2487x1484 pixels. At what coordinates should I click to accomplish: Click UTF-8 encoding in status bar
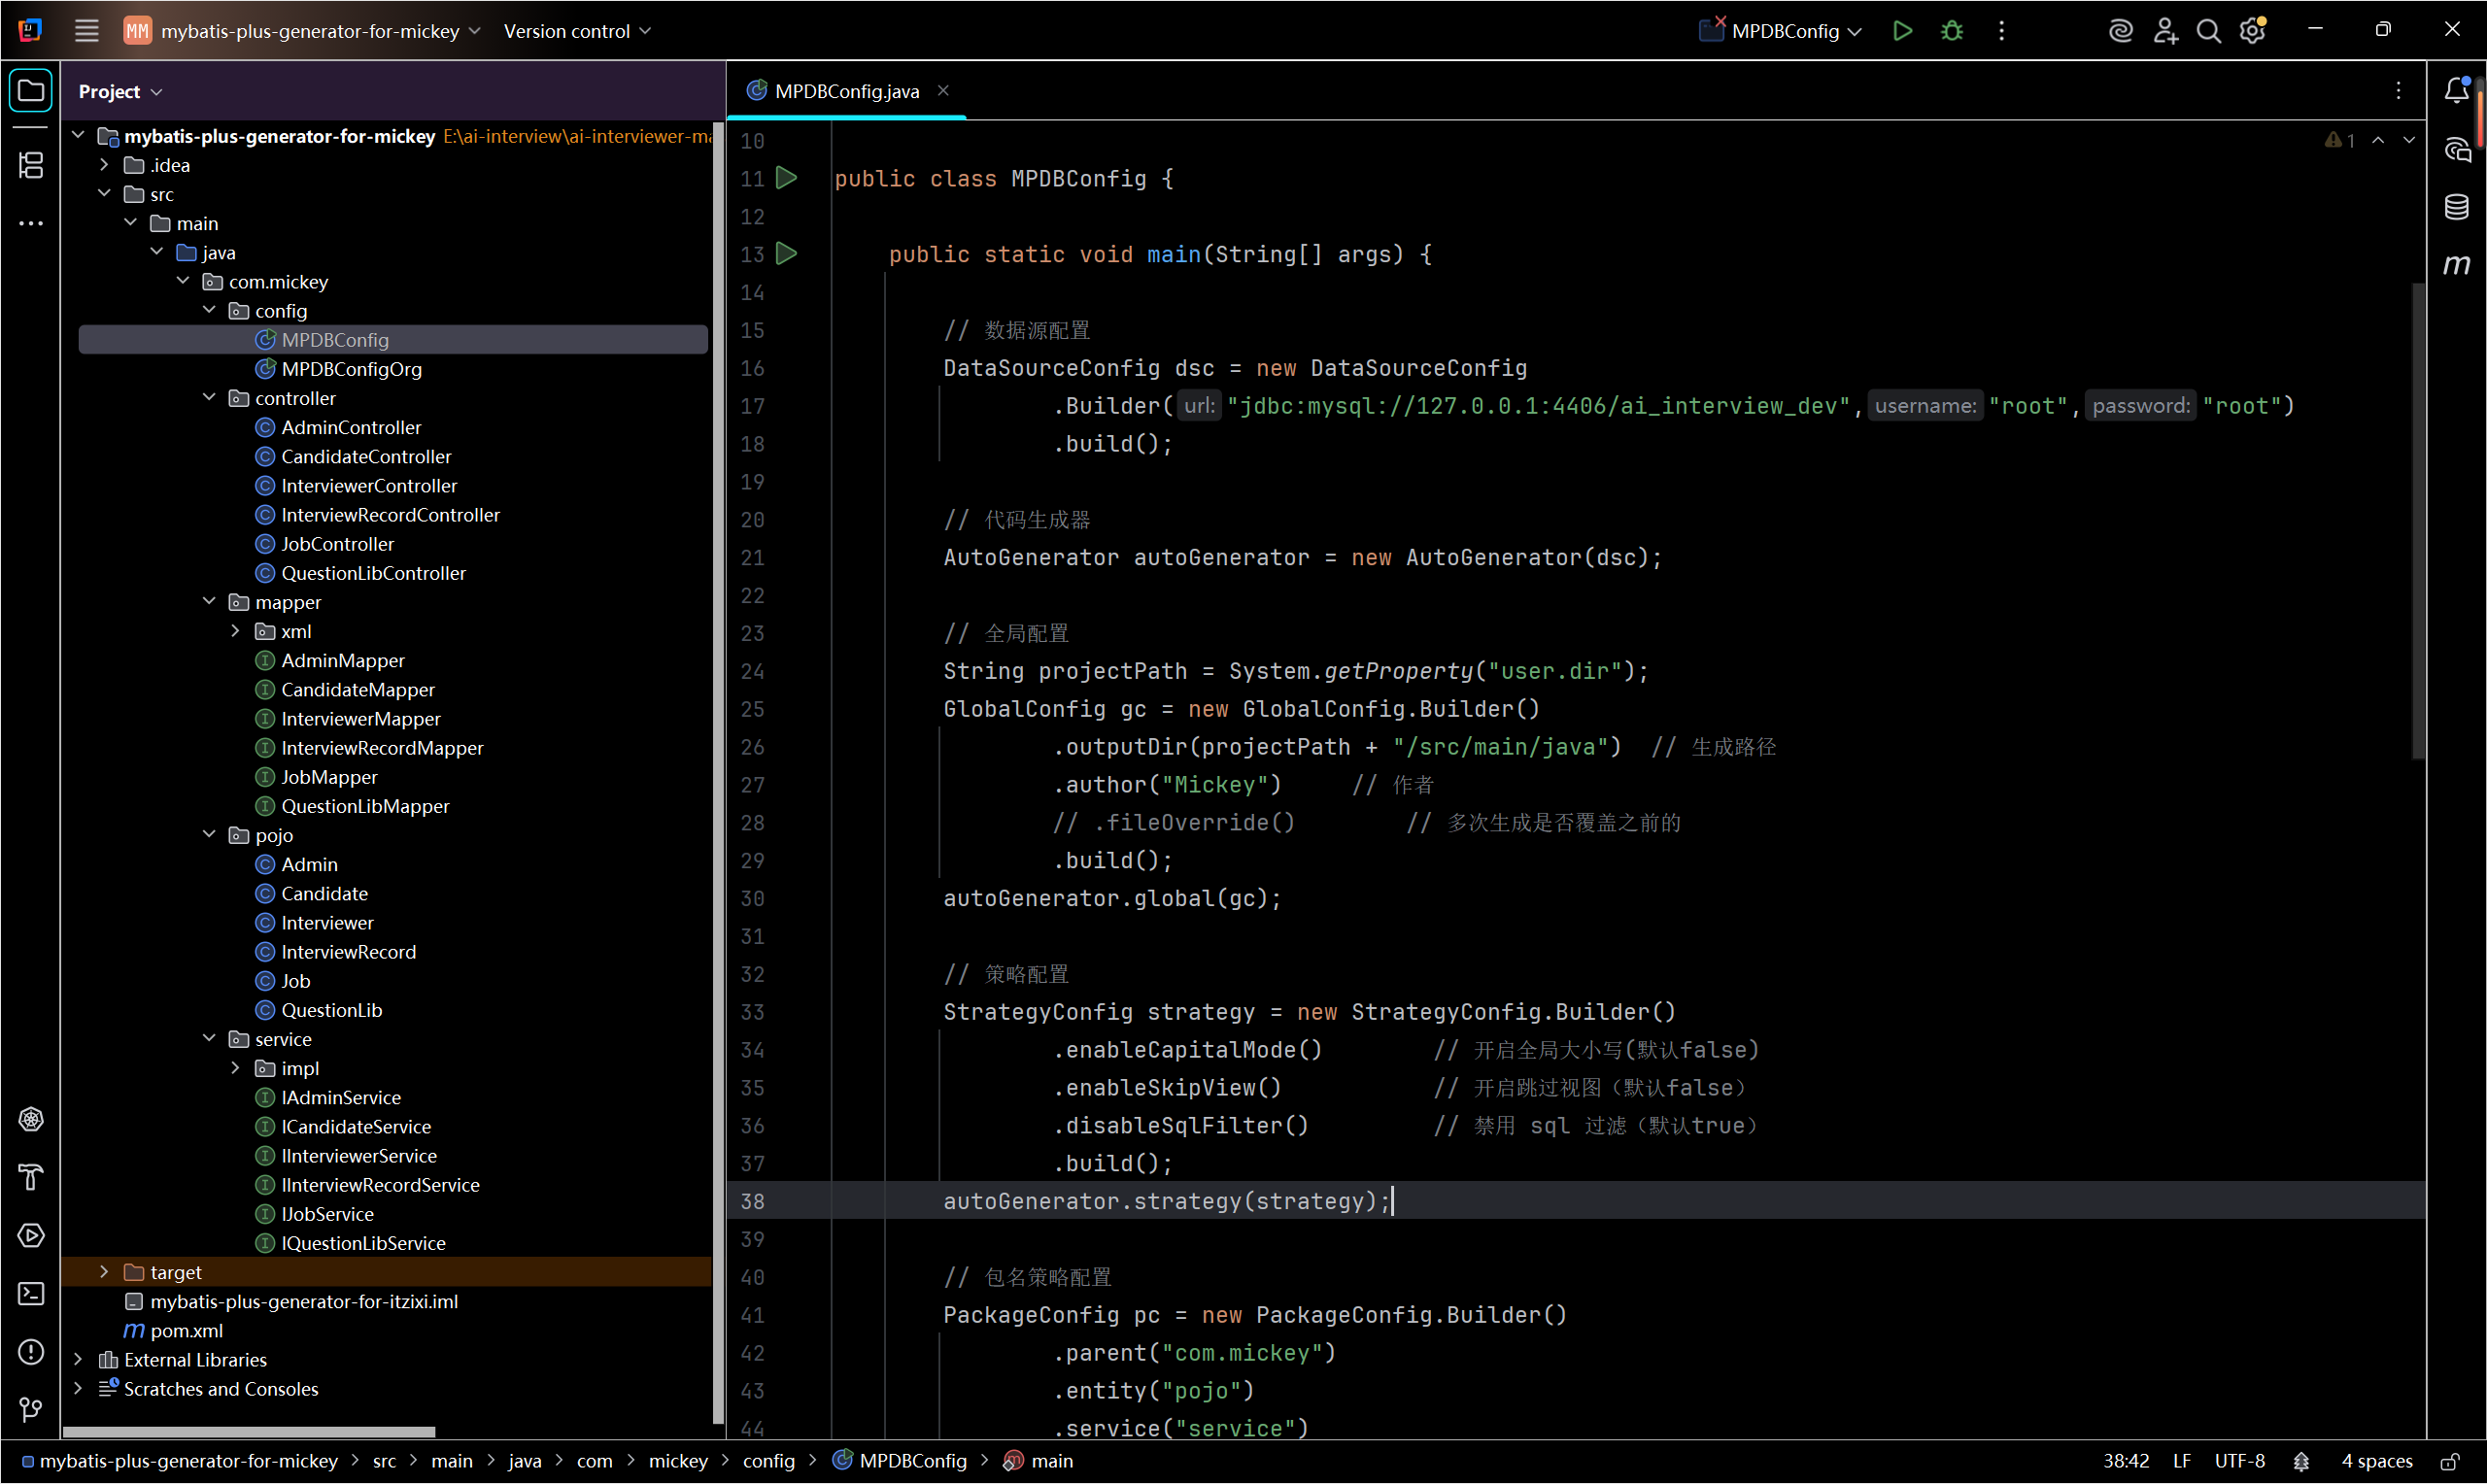[x=2239, y=1461]
